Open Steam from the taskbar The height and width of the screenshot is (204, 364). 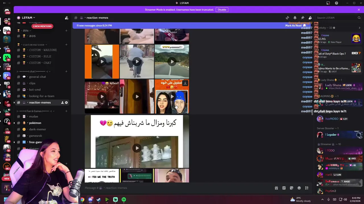point(99,199)
